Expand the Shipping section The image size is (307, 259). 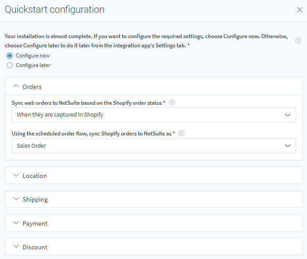pos(153,199)
